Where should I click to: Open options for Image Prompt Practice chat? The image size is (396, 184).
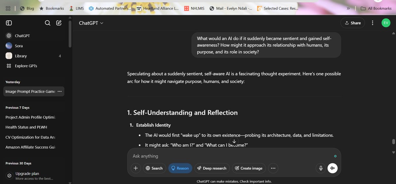59,91
